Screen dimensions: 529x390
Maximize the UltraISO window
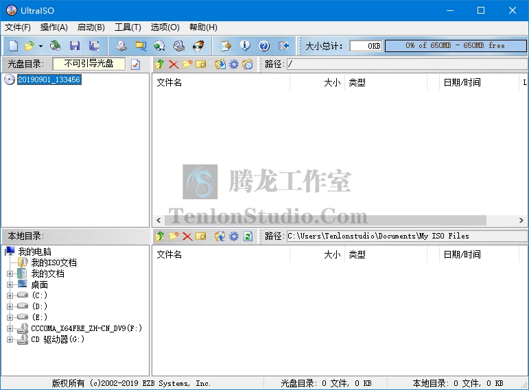pos(481,10)
